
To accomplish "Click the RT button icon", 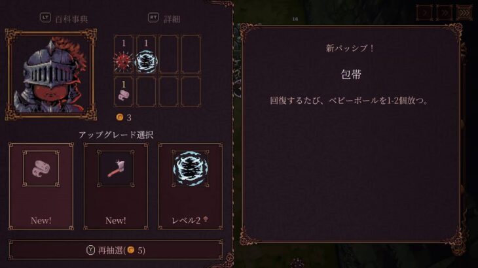I will coord(153,18).
